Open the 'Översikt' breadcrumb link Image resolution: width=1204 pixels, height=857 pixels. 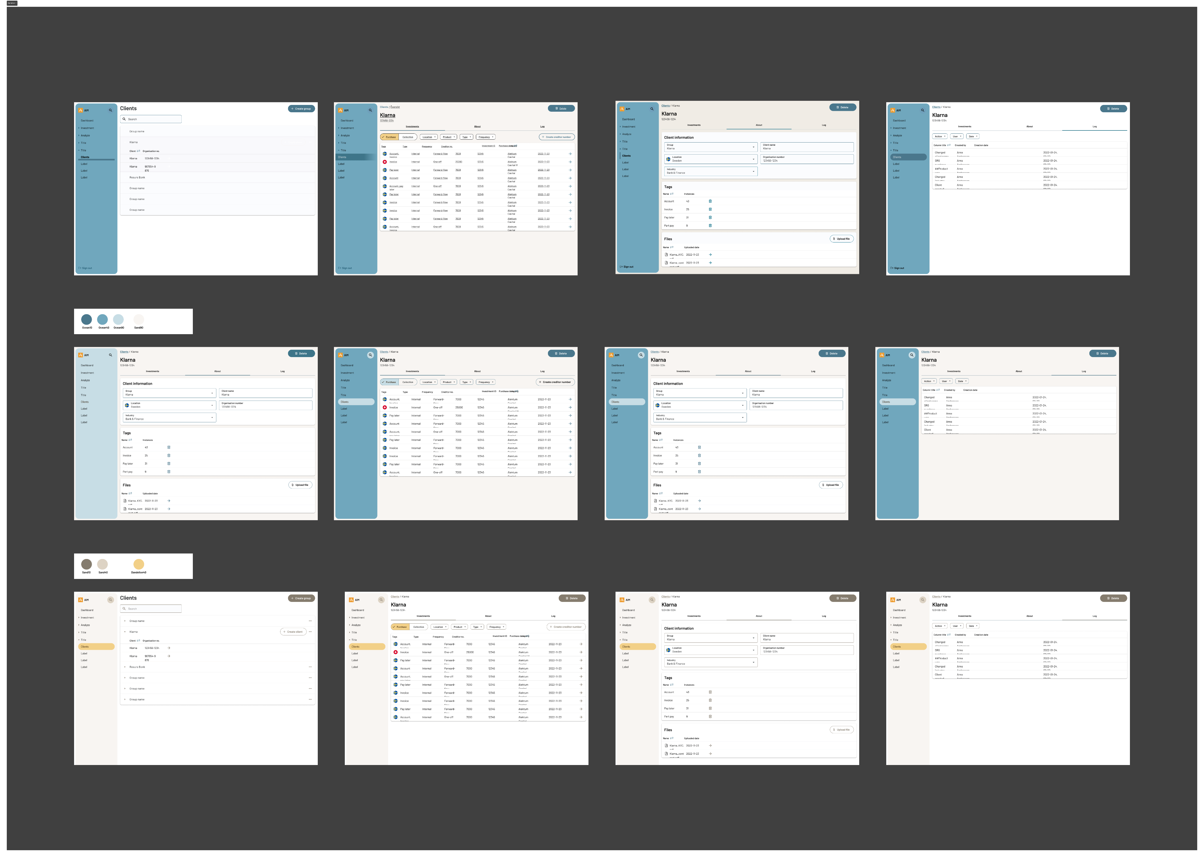point(395,107)
